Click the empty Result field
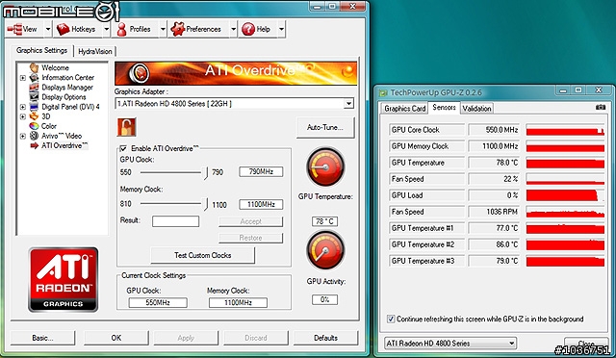 175,221
